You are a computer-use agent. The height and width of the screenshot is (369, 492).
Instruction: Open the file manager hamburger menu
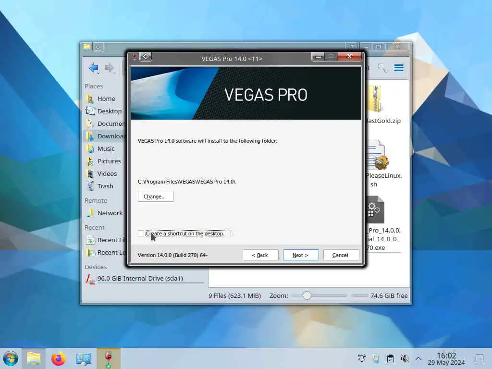point(399,68)
